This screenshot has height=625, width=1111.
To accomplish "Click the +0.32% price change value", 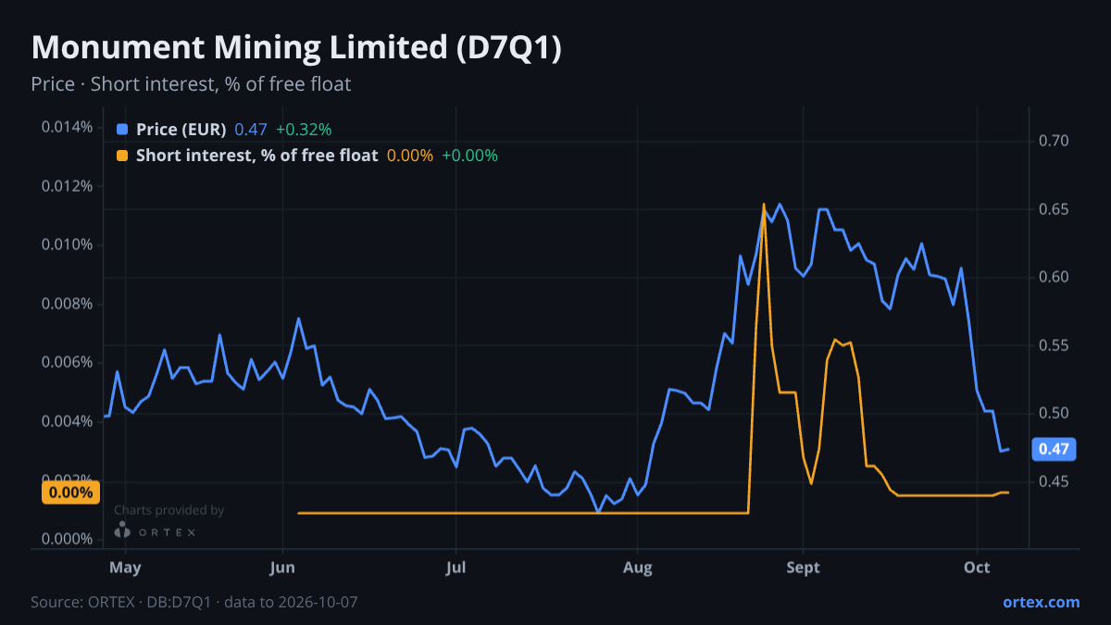I will pos(304,130).
